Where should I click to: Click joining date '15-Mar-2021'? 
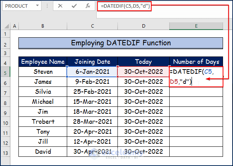coord(92,101)
